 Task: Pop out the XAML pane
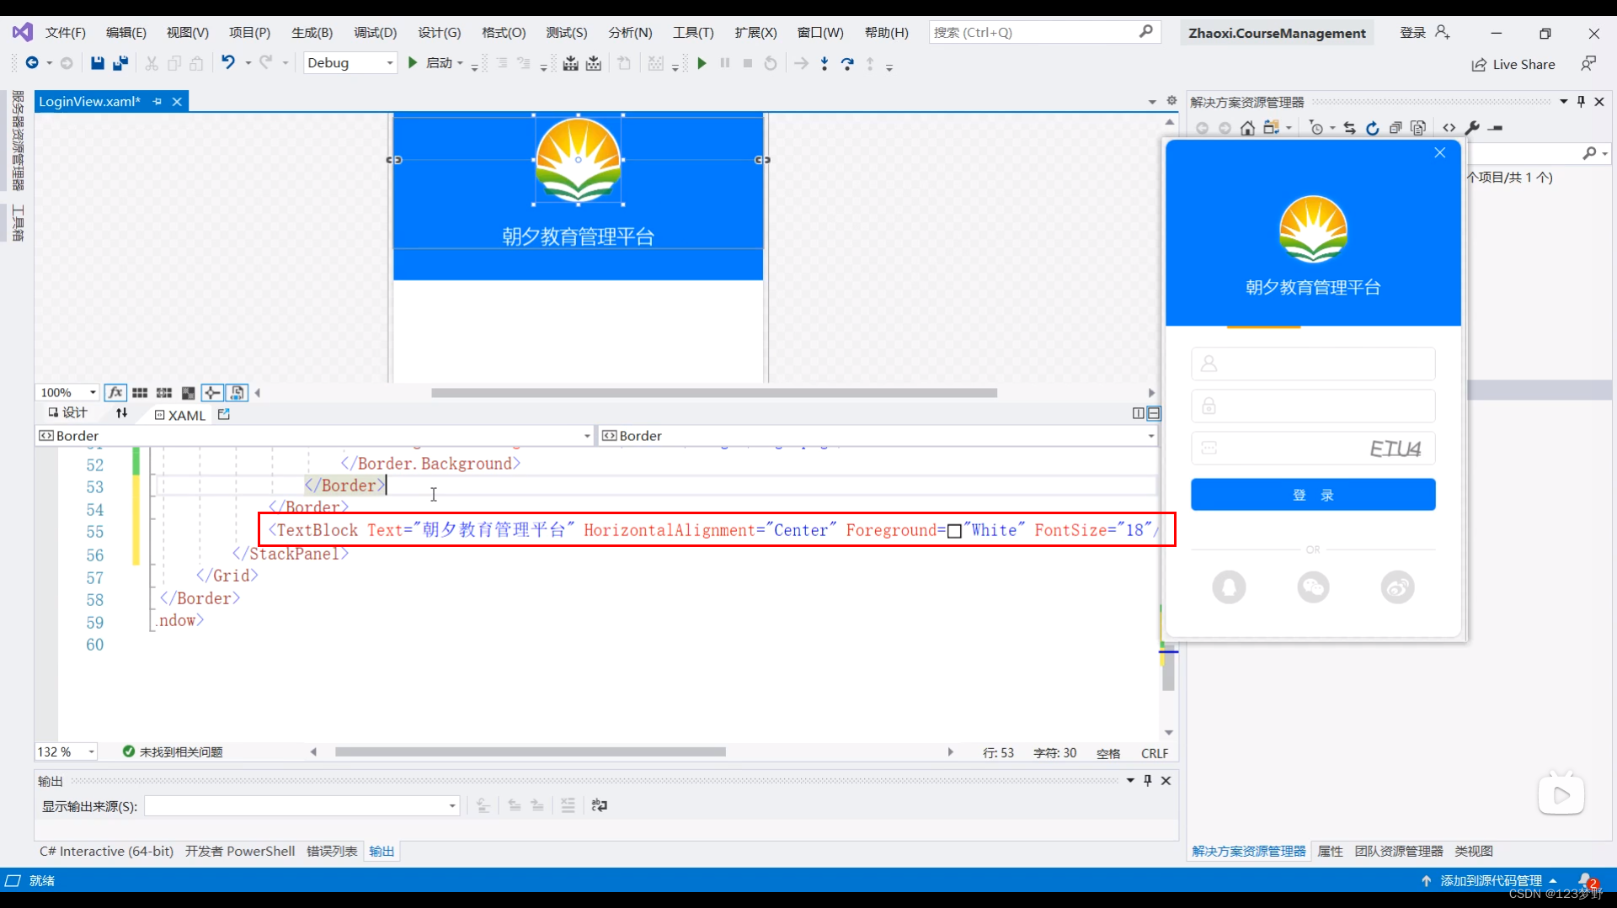click(x=223, y=414)
